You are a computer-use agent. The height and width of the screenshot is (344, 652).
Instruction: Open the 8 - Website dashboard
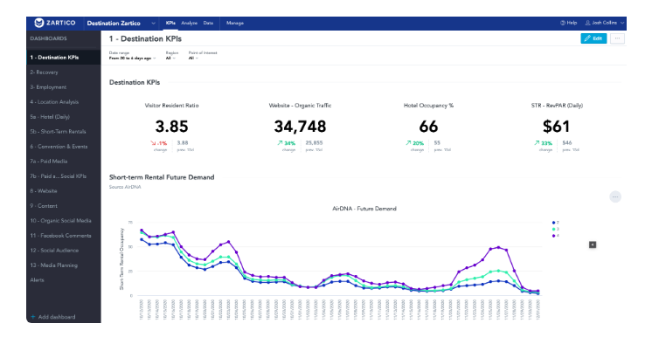coord(64,191)
